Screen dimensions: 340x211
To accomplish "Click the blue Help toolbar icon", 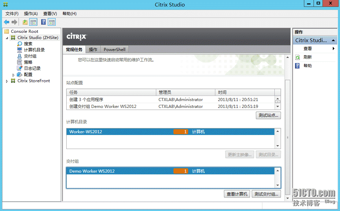I will tap(43, 22).
